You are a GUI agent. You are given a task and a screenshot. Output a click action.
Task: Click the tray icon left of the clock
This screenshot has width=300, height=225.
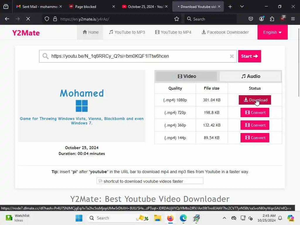(x=251, y=218)
